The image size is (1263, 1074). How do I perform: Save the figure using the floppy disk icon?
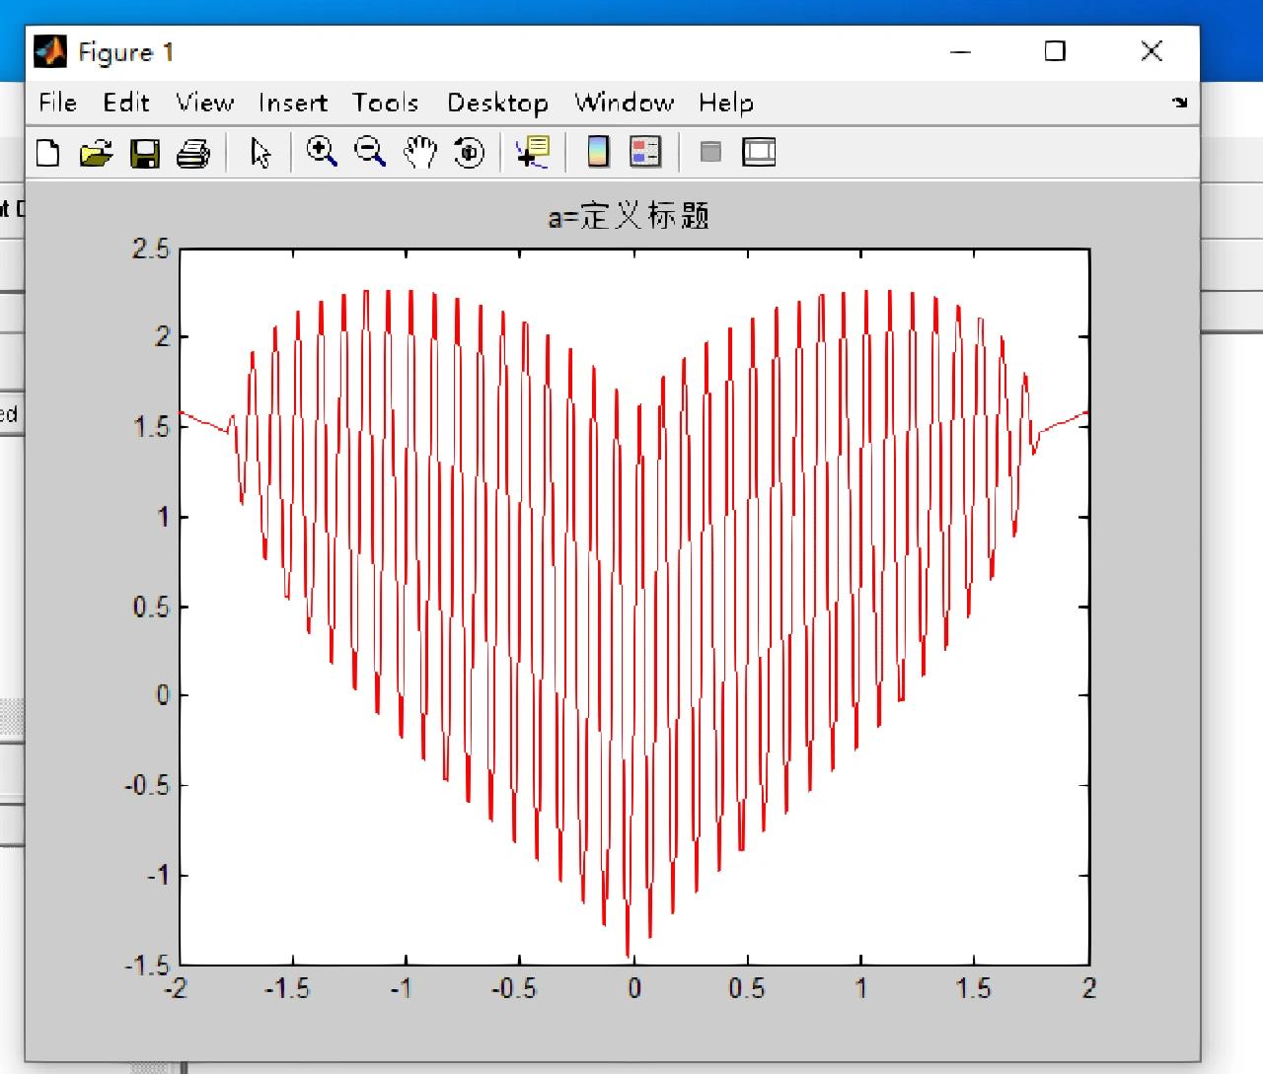(145, 153)
